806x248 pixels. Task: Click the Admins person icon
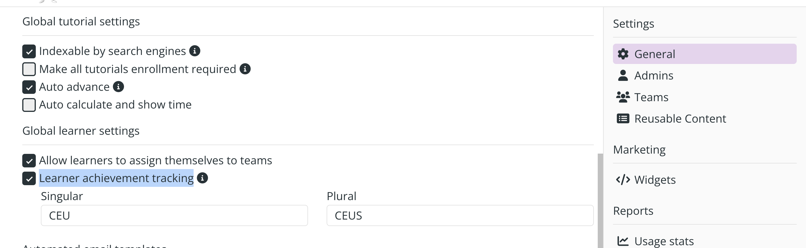coord(623,76)
